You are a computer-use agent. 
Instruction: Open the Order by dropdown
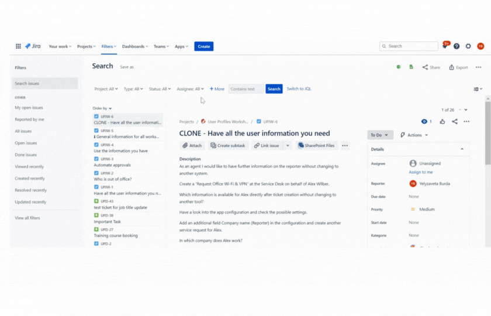[102, 108]
